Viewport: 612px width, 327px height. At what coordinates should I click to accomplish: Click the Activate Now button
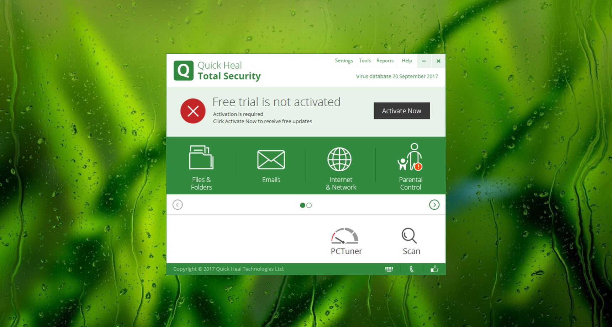402,111
